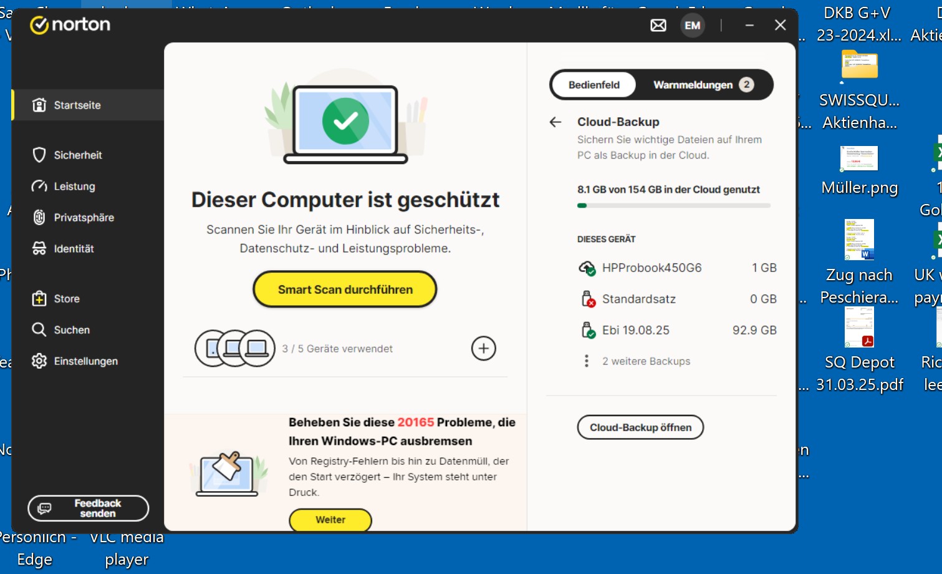Open the Store in the sidebar
The height and width of the screenshot is (574, 942).
coord(66,298)
